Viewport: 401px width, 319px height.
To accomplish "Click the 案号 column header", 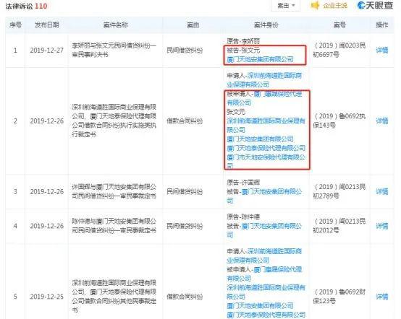I will click(339, 25).
